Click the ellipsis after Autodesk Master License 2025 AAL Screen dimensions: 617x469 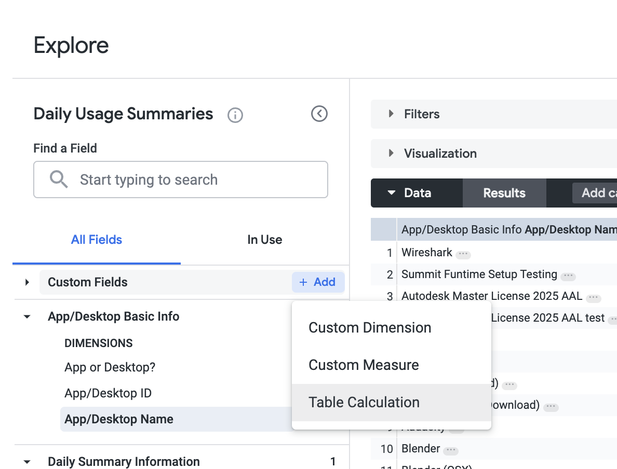pos(593,298)
